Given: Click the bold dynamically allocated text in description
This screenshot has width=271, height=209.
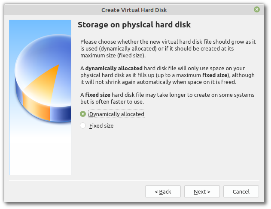Looking at the screenshot, I should click(x=114, y=68).
